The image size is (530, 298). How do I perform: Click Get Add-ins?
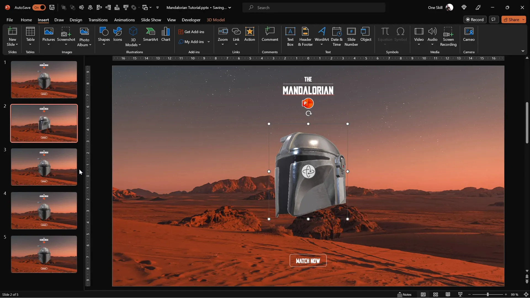coord(192,32)
